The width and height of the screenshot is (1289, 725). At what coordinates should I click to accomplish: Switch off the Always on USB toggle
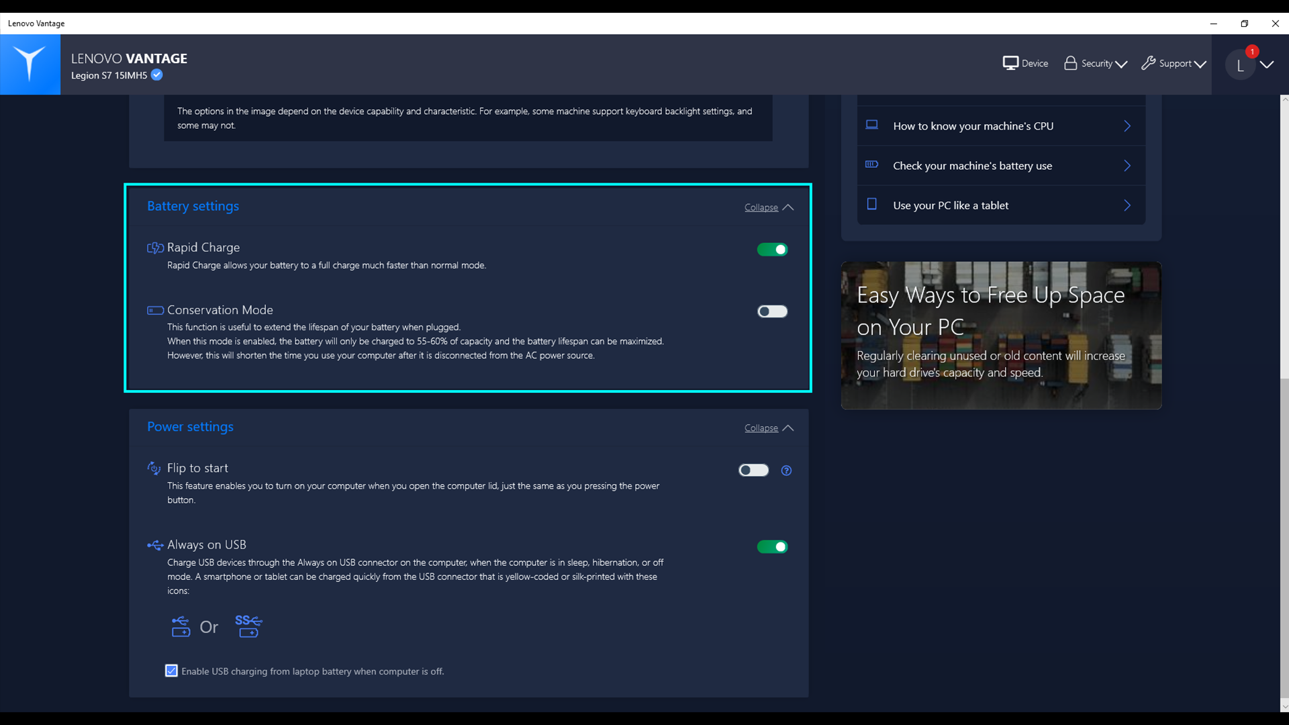point(772,547)
